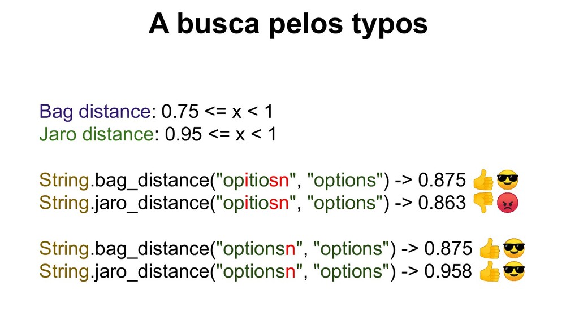Viewport: 579px width, 325px height.
Task: Click the result value 0.958
Action: point(448,271)
